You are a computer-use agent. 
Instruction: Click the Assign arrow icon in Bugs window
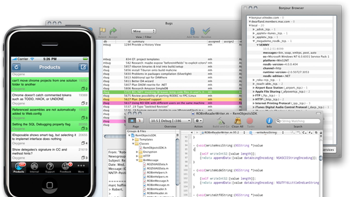pos(113,31)
